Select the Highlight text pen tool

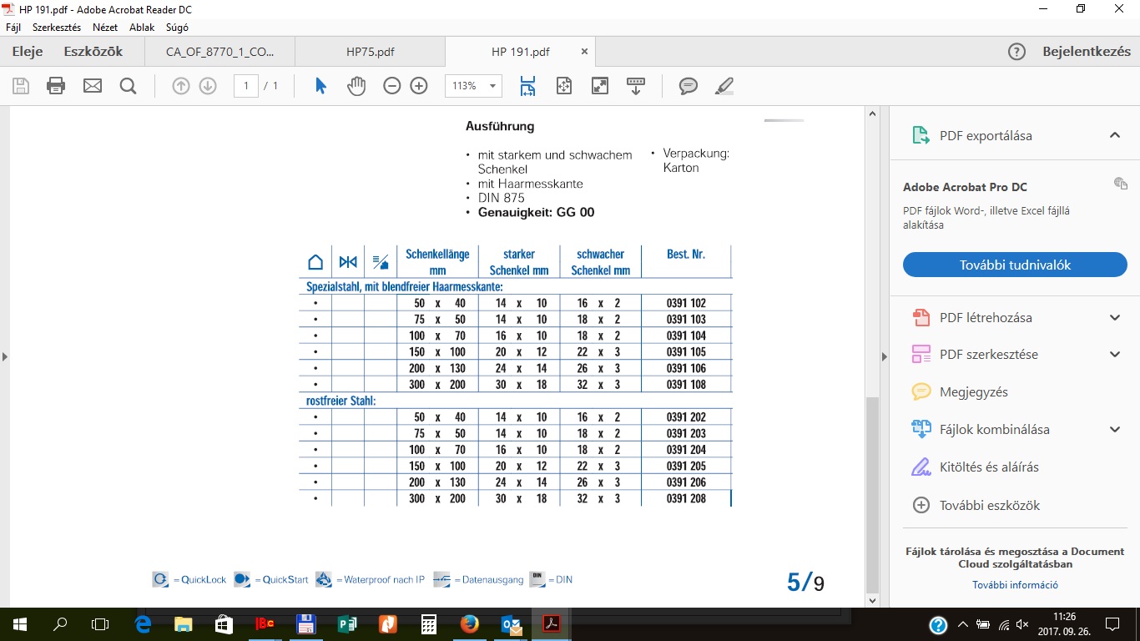[724, 86]
